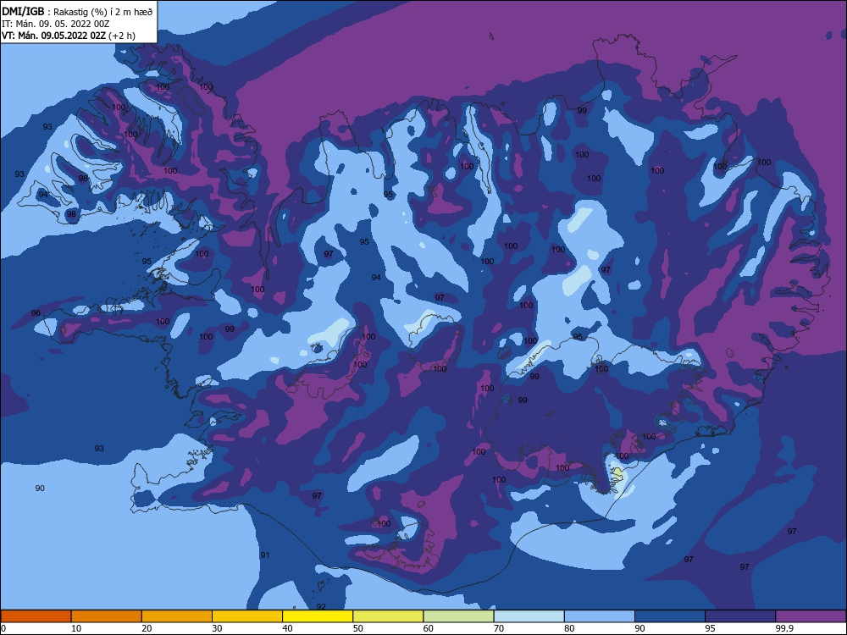
Task: Click the '80' legend tick label
Action: click(x=569, y=628)
